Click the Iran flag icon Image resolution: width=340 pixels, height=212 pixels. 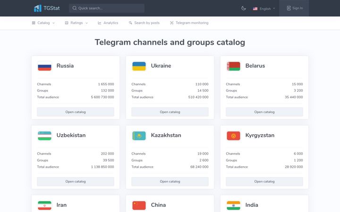coord(45,205)
